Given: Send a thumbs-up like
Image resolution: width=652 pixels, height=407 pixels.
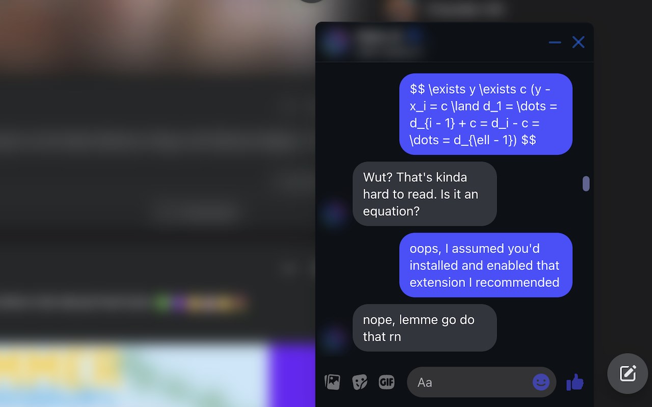Looking at the screenshot, I should coord(575,382).
